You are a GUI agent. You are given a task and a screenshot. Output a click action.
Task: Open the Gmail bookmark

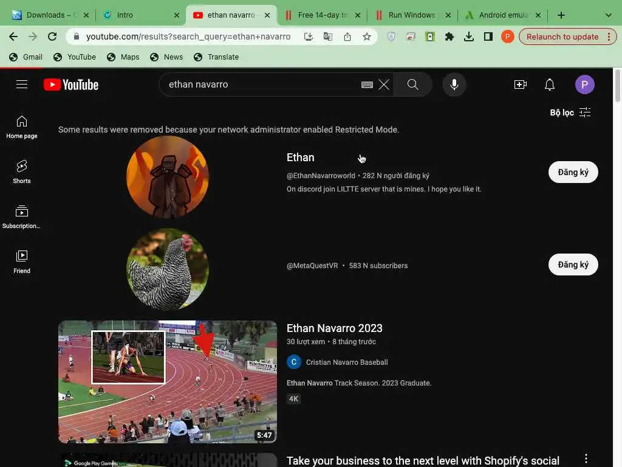pyautogui.click(x=26, y=57)
